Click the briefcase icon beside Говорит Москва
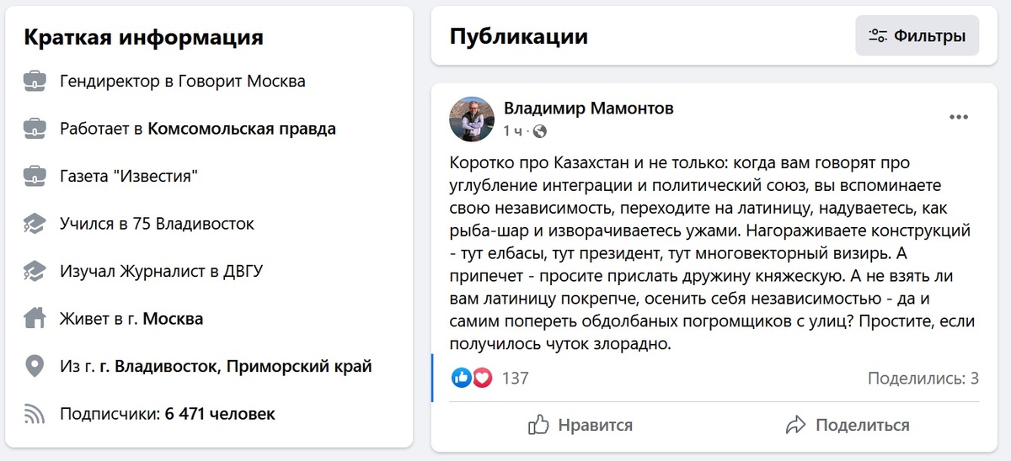 35,82
